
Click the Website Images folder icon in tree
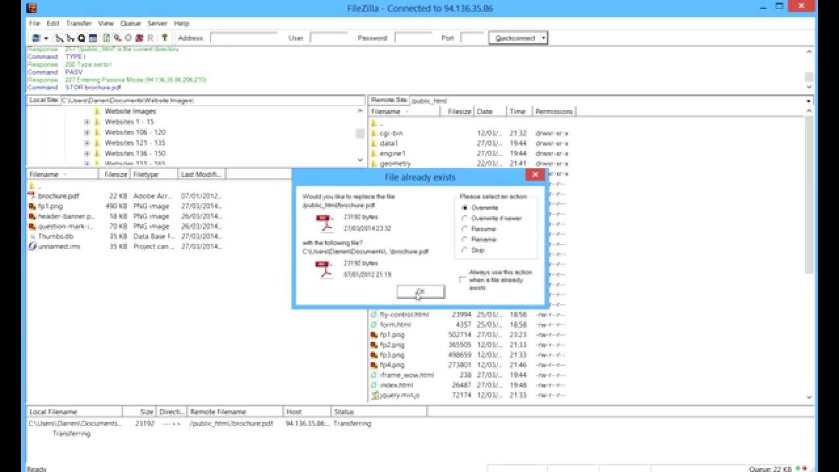pyautogui.click(x=98, y=111)
